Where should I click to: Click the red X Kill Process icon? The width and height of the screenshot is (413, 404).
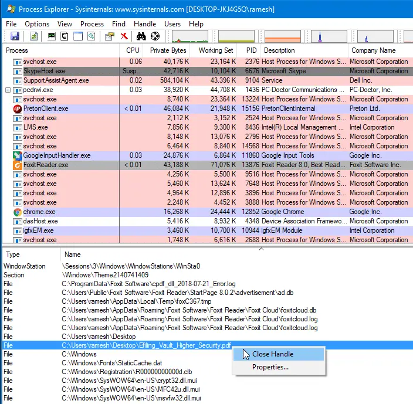pos(124,36)
